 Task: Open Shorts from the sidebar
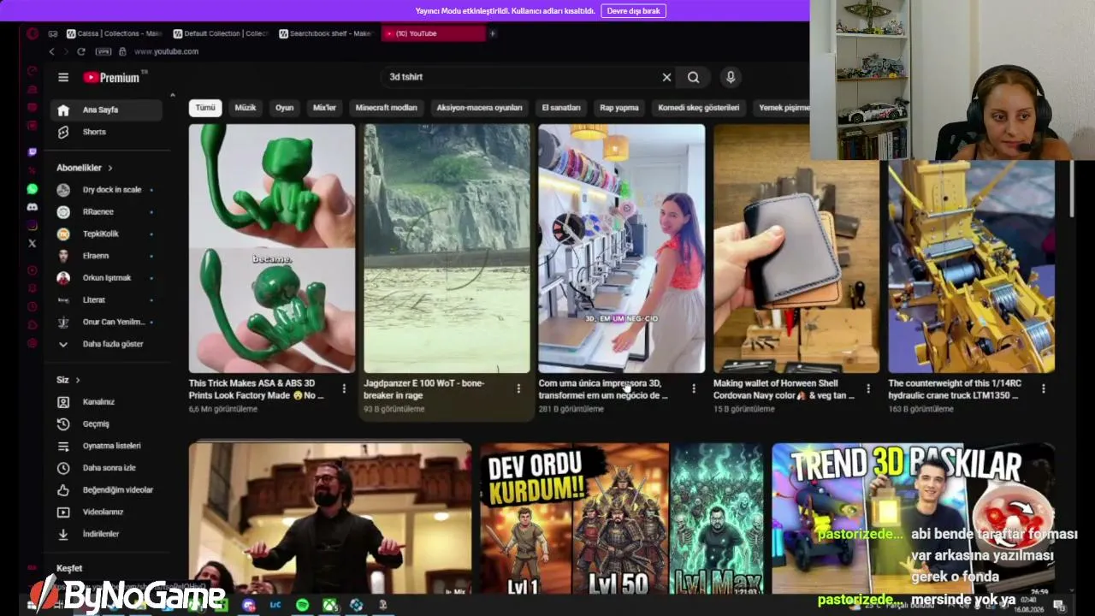[105, 132]
